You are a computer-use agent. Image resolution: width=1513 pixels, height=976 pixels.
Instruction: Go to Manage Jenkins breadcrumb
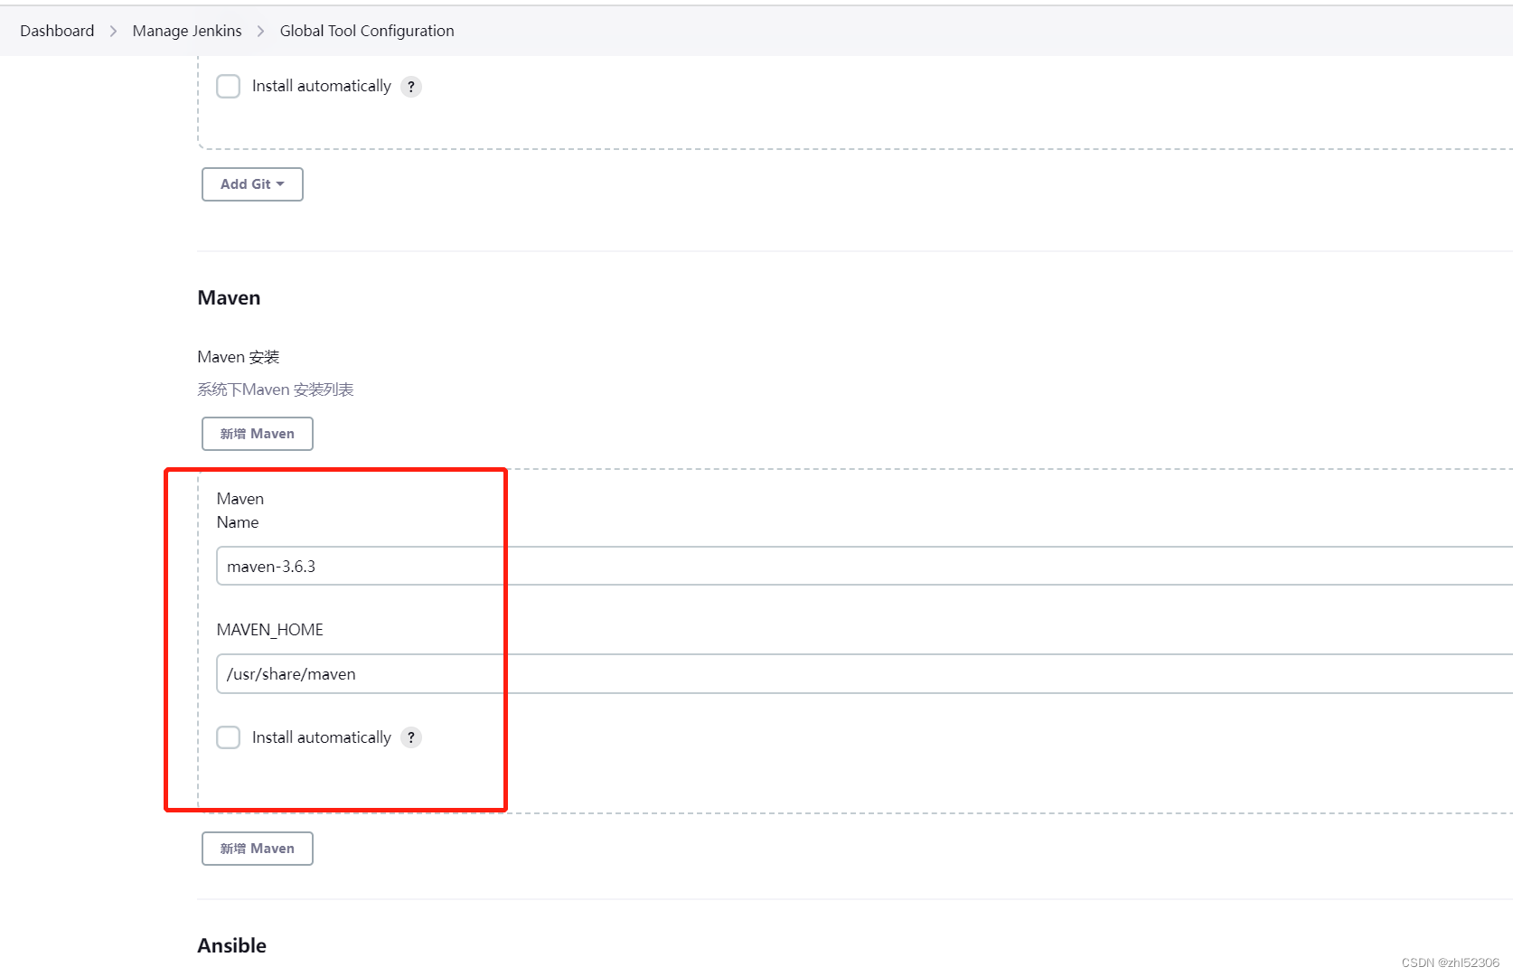point(187,31)
